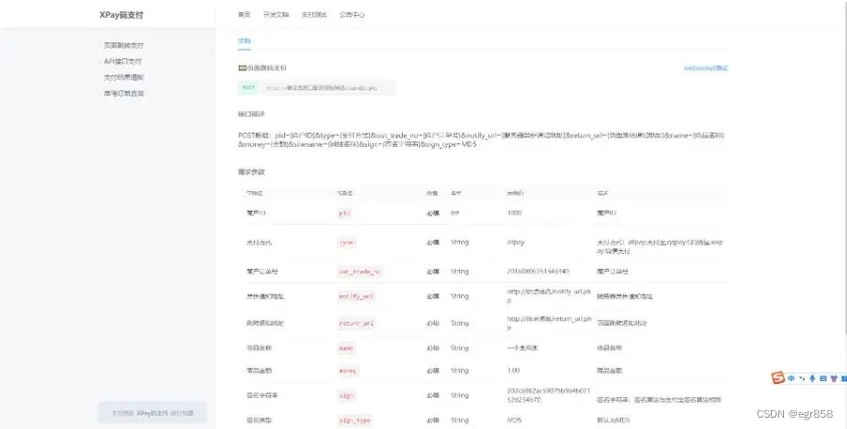This screenshot has height=429, width=847.
Task: Toggle Sogou Chinese/English 中 mode icon
Action: coord(791,378)
